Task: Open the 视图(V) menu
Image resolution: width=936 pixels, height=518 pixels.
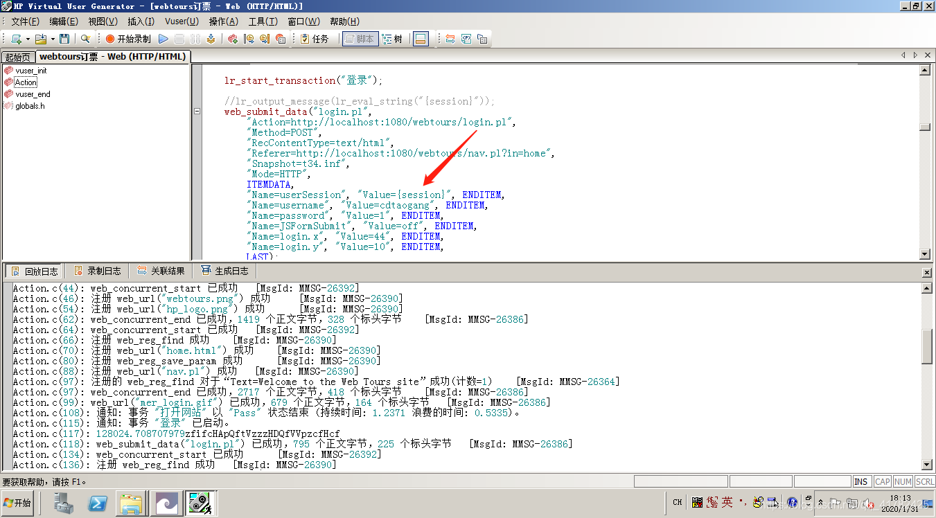Action: coord(103,22)
